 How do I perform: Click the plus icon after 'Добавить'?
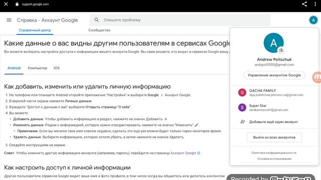(x=166, y=119)
